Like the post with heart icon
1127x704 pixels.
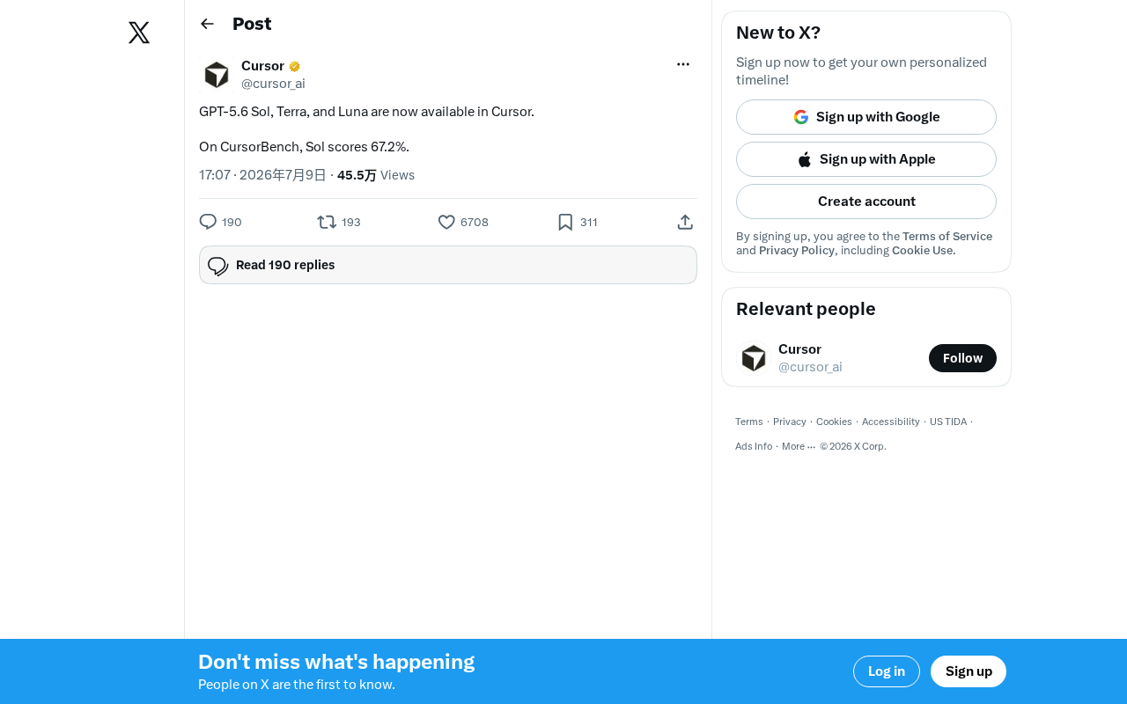(446, 222)
